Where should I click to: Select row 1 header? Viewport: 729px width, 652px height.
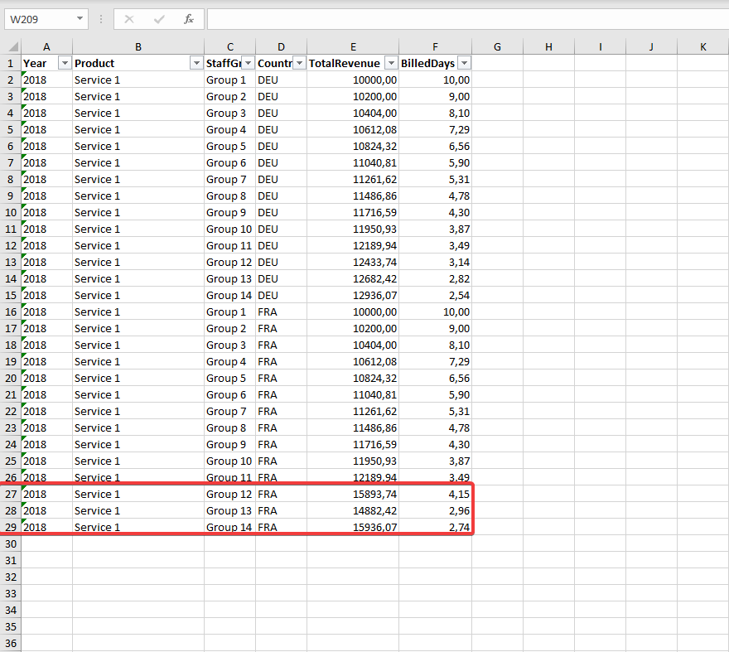pos(11,64)
